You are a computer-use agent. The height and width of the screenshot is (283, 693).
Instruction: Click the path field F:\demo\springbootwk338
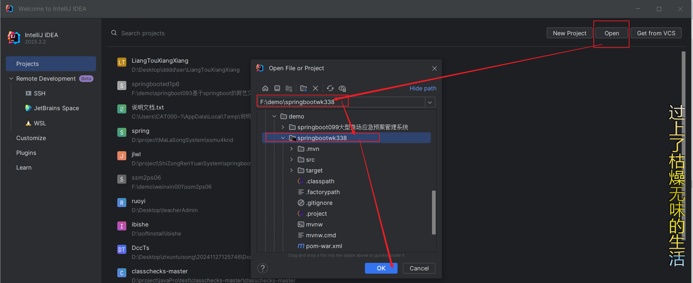[341, 102]
